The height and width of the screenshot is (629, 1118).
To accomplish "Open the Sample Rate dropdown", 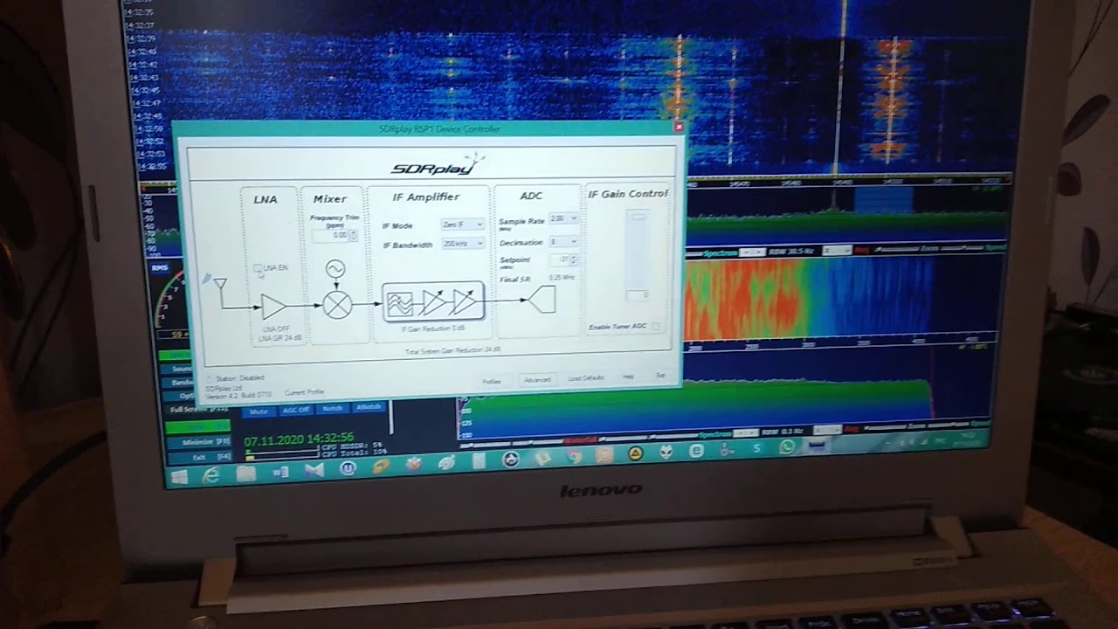I will tap(563, 218).
